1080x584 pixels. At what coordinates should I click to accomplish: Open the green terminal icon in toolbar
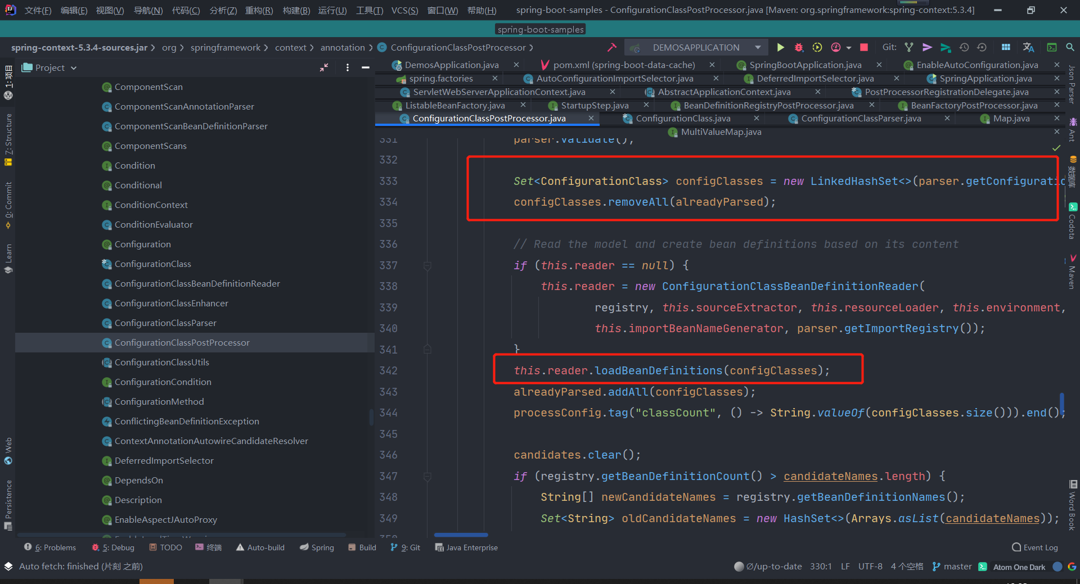point(1052,47)
